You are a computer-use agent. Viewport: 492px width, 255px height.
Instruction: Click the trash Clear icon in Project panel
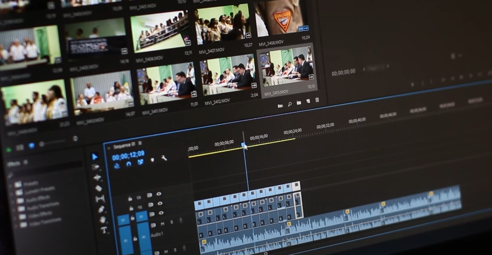317,100
